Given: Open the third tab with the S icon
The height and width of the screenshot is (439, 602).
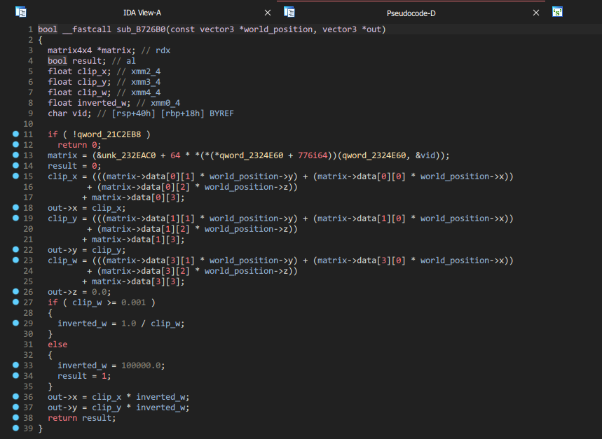Looking at the screenshot, I should (x=557, y=12).
